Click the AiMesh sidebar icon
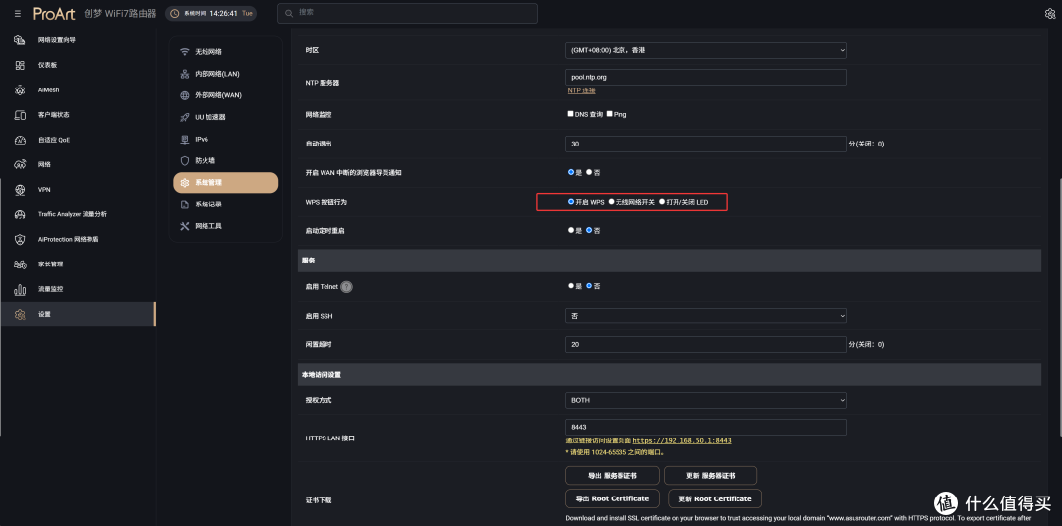 [20, 90]
